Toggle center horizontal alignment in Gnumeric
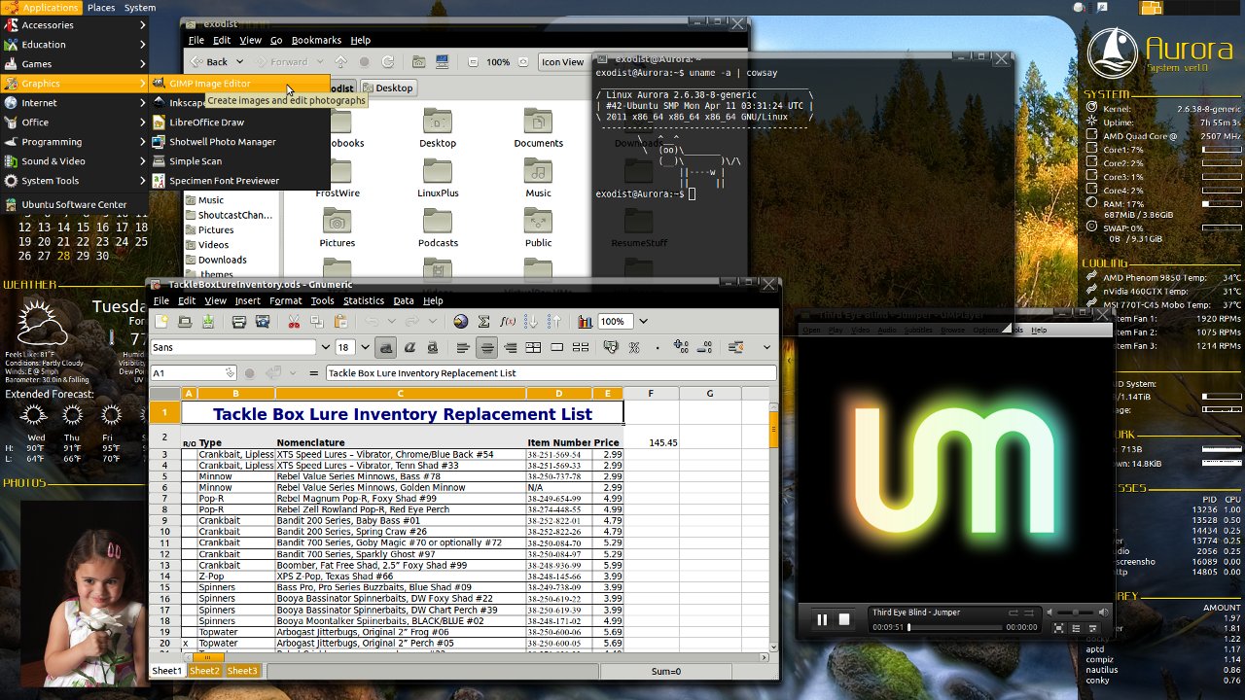Viewport: 1245px width, 700px height. click(487, 347)
